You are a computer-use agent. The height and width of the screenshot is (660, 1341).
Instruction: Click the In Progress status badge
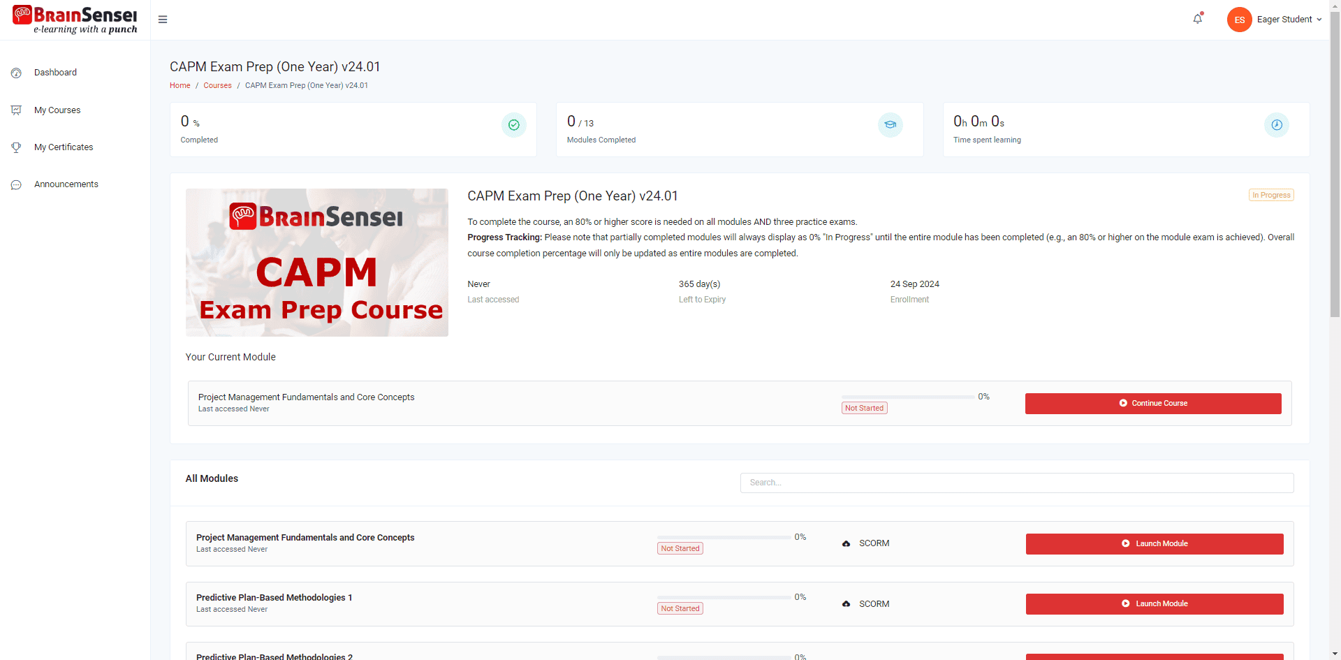(x=1271, y=195)
